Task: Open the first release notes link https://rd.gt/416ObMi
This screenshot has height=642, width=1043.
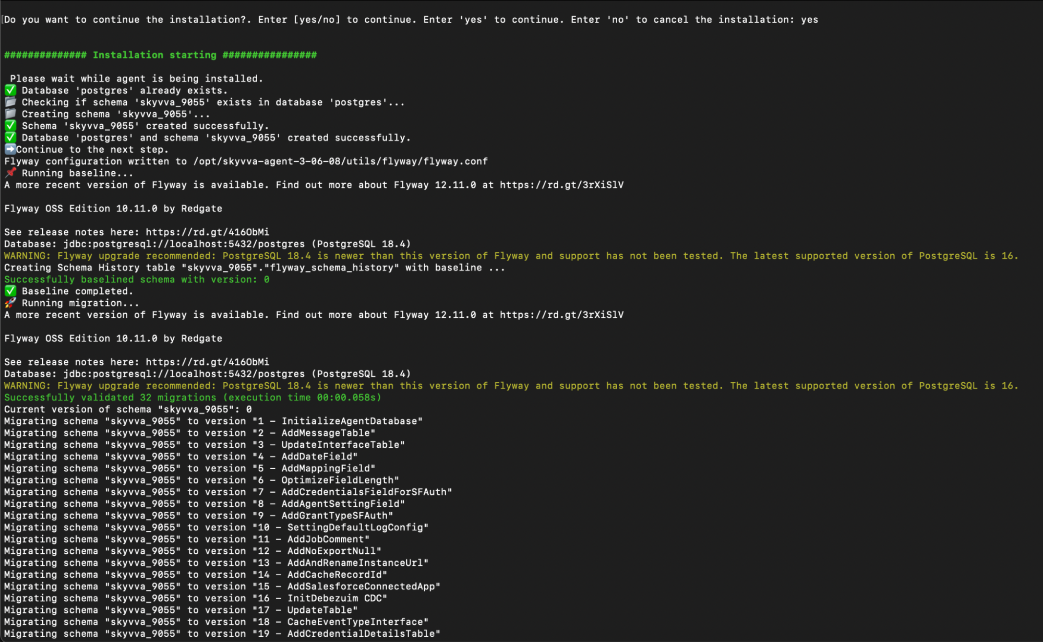Action: (207, 232)
